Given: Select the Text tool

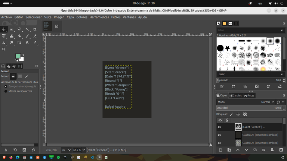Looking at the screenshot, I should 27,43.
